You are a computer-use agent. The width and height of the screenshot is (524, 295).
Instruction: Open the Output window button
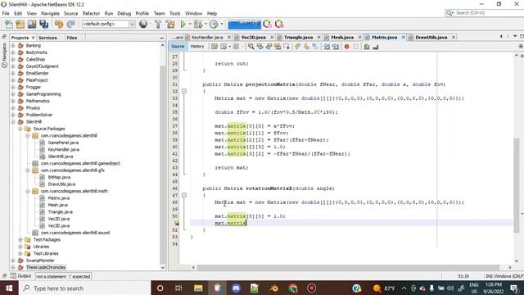[21, 276]
